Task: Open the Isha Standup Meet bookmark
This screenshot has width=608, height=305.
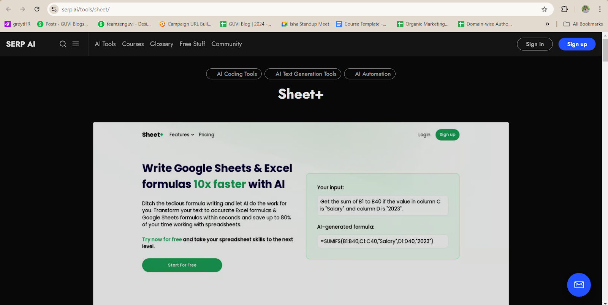Action: click(305, 24)
